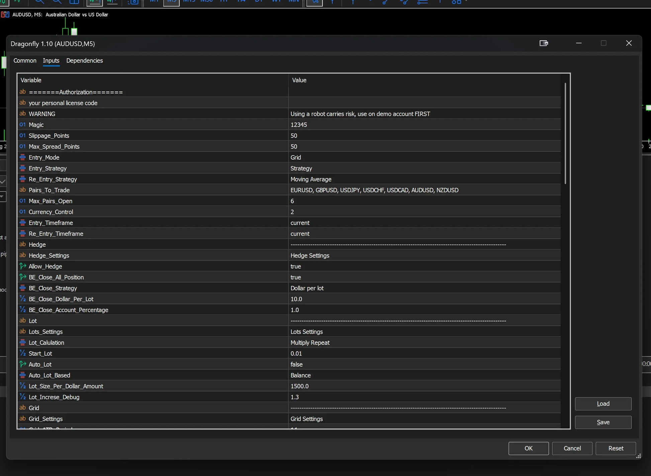Open Re_Entry_Strategy Moving Average dropdown
This screenshot has width=651, height=476.
424,179
